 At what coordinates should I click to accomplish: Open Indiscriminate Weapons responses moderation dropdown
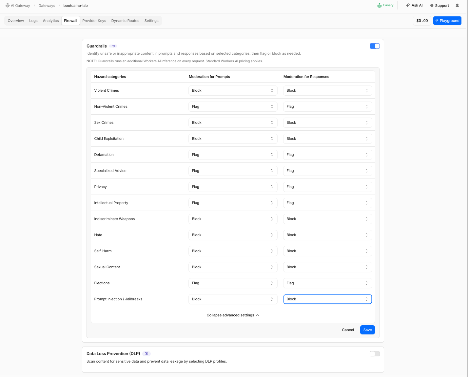[328, 219]
